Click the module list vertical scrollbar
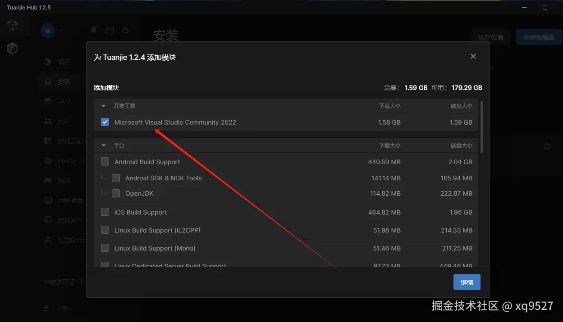The image size is (563, 322). pyautogui.click(x=482, y=127)
